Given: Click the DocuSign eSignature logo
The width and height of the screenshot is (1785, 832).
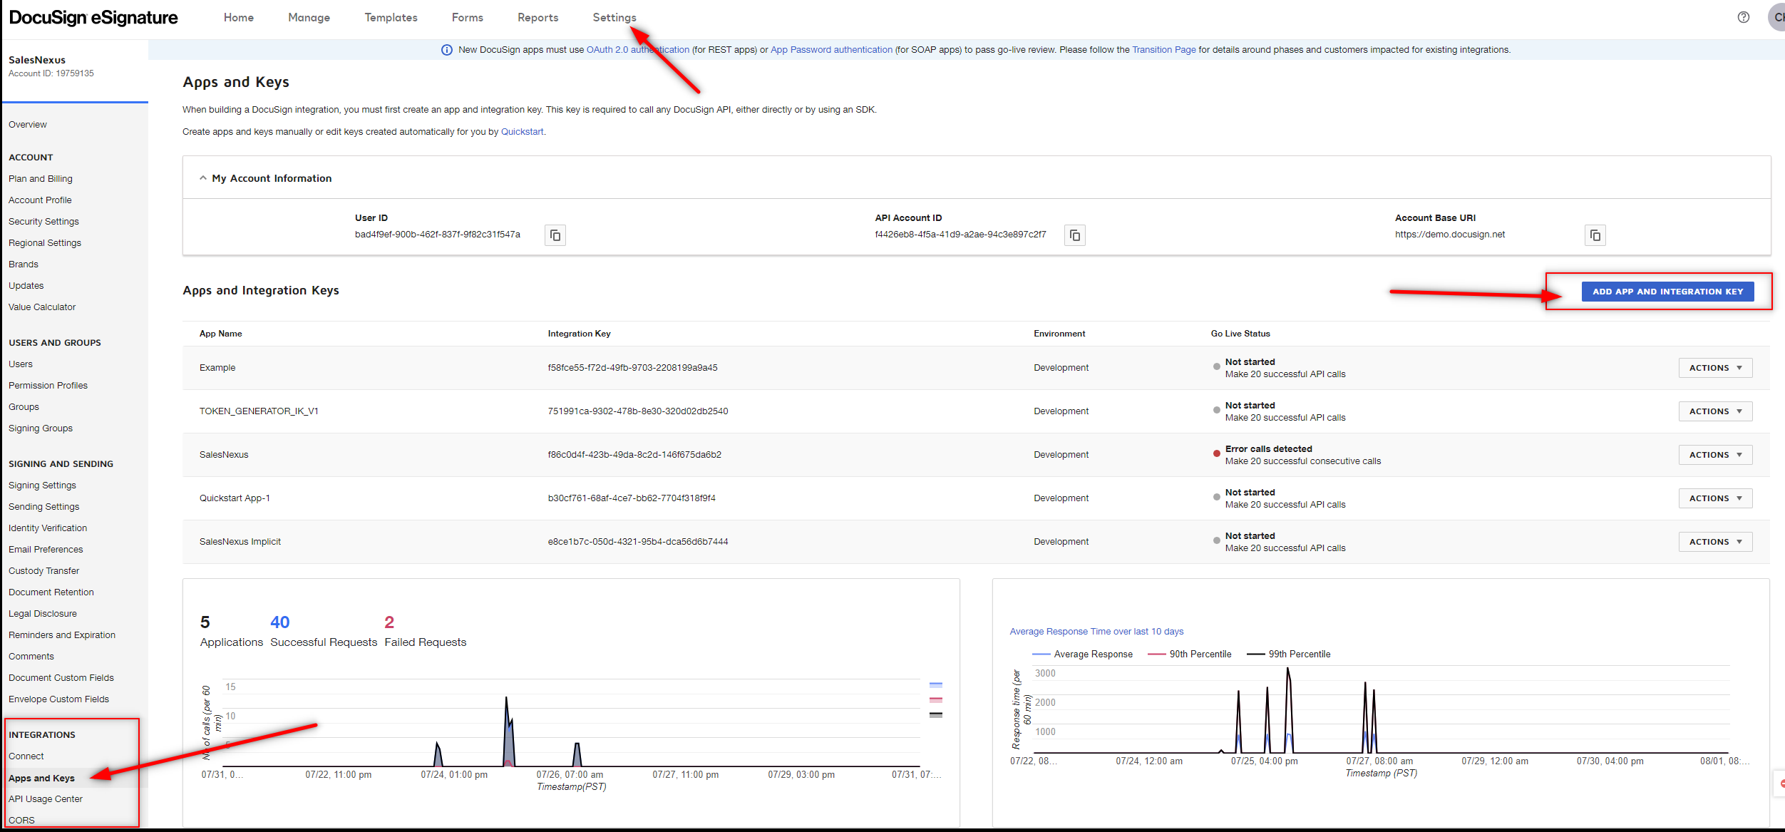Looking at the screenshot, I should 93,18.
